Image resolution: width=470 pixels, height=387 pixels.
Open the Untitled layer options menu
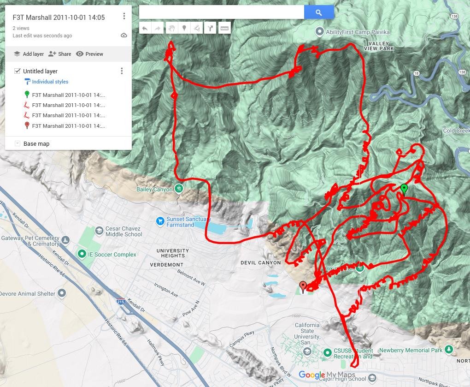[122, 71]
